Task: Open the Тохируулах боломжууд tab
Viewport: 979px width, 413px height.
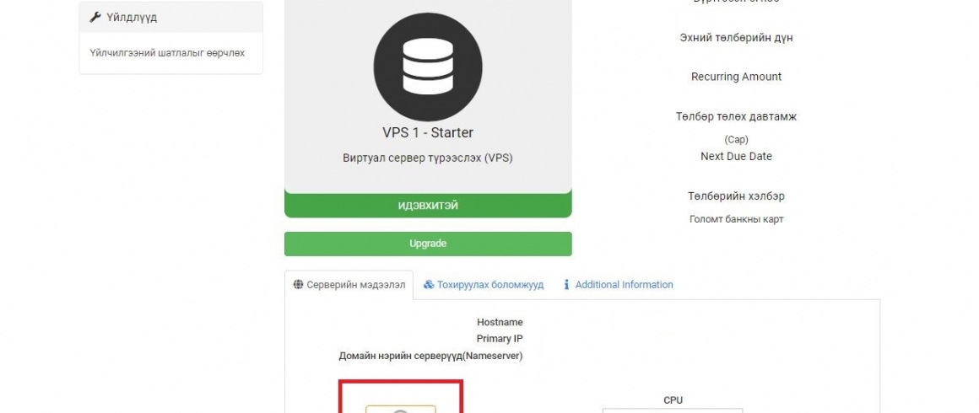Action: [x=484, y=285]
